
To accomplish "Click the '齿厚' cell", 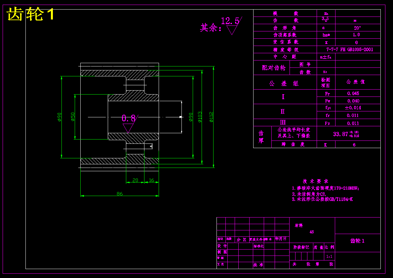I will click(x=261, y=137).
